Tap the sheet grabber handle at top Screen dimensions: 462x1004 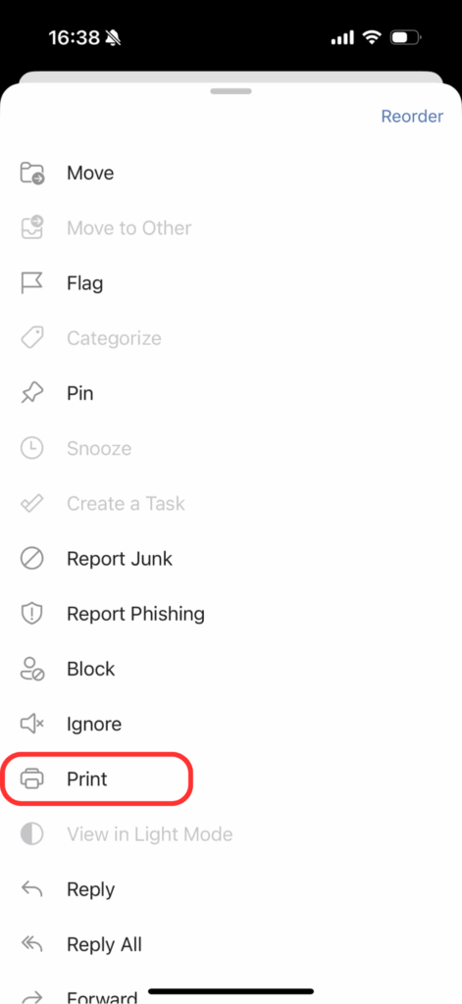click(231, 91)
